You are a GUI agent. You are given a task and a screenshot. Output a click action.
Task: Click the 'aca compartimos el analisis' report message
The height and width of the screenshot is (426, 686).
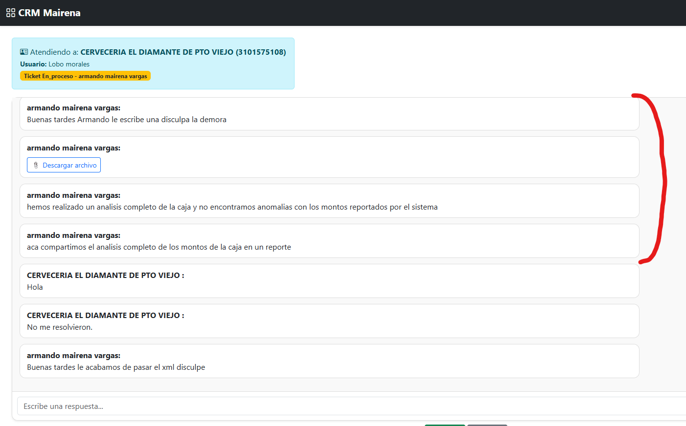point(159,247)
